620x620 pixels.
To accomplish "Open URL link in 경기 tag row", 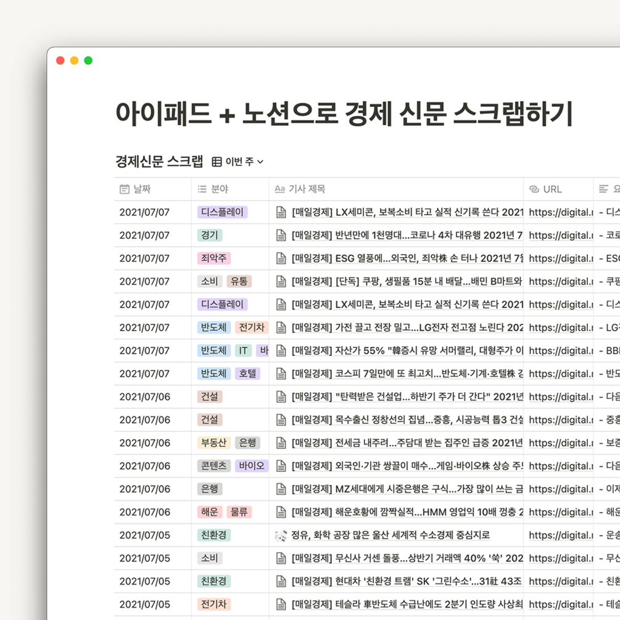I will pyautogui.click(x=561, y=235).
